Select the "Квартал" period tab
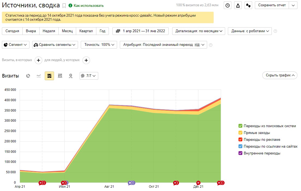This screenshot has height=191, width=301. coord(86,31)
